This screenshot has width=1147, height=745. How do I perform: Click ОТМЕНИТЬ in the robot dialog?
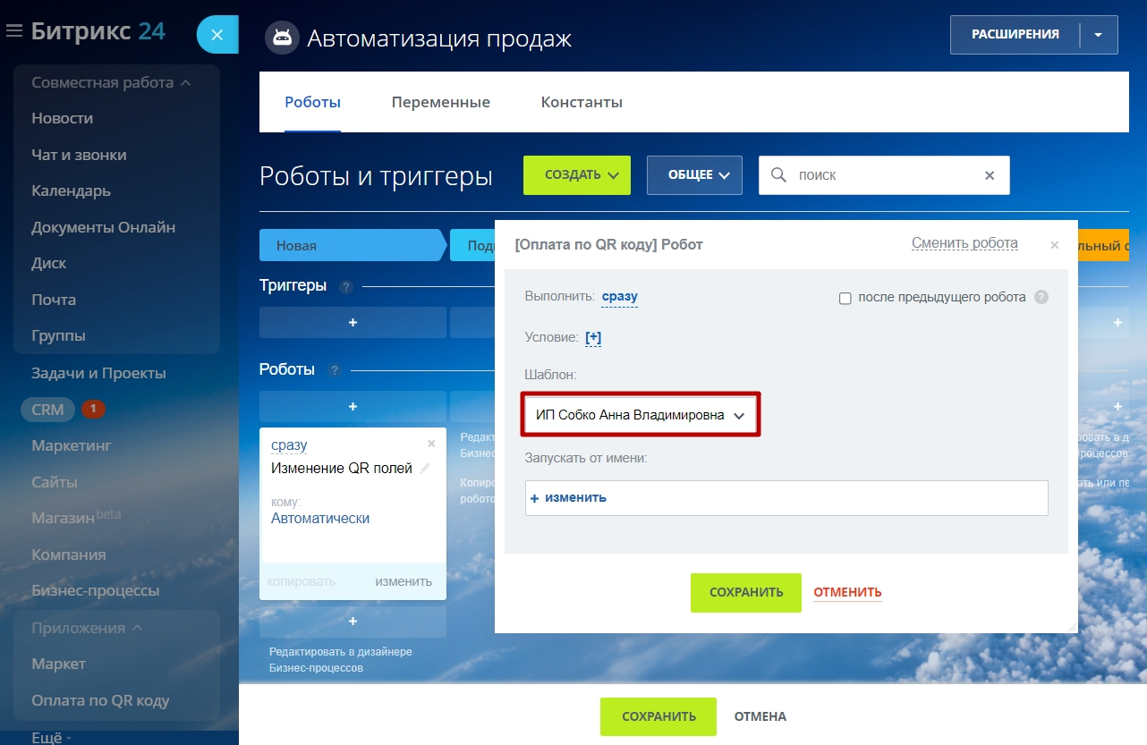click(847, 592)
